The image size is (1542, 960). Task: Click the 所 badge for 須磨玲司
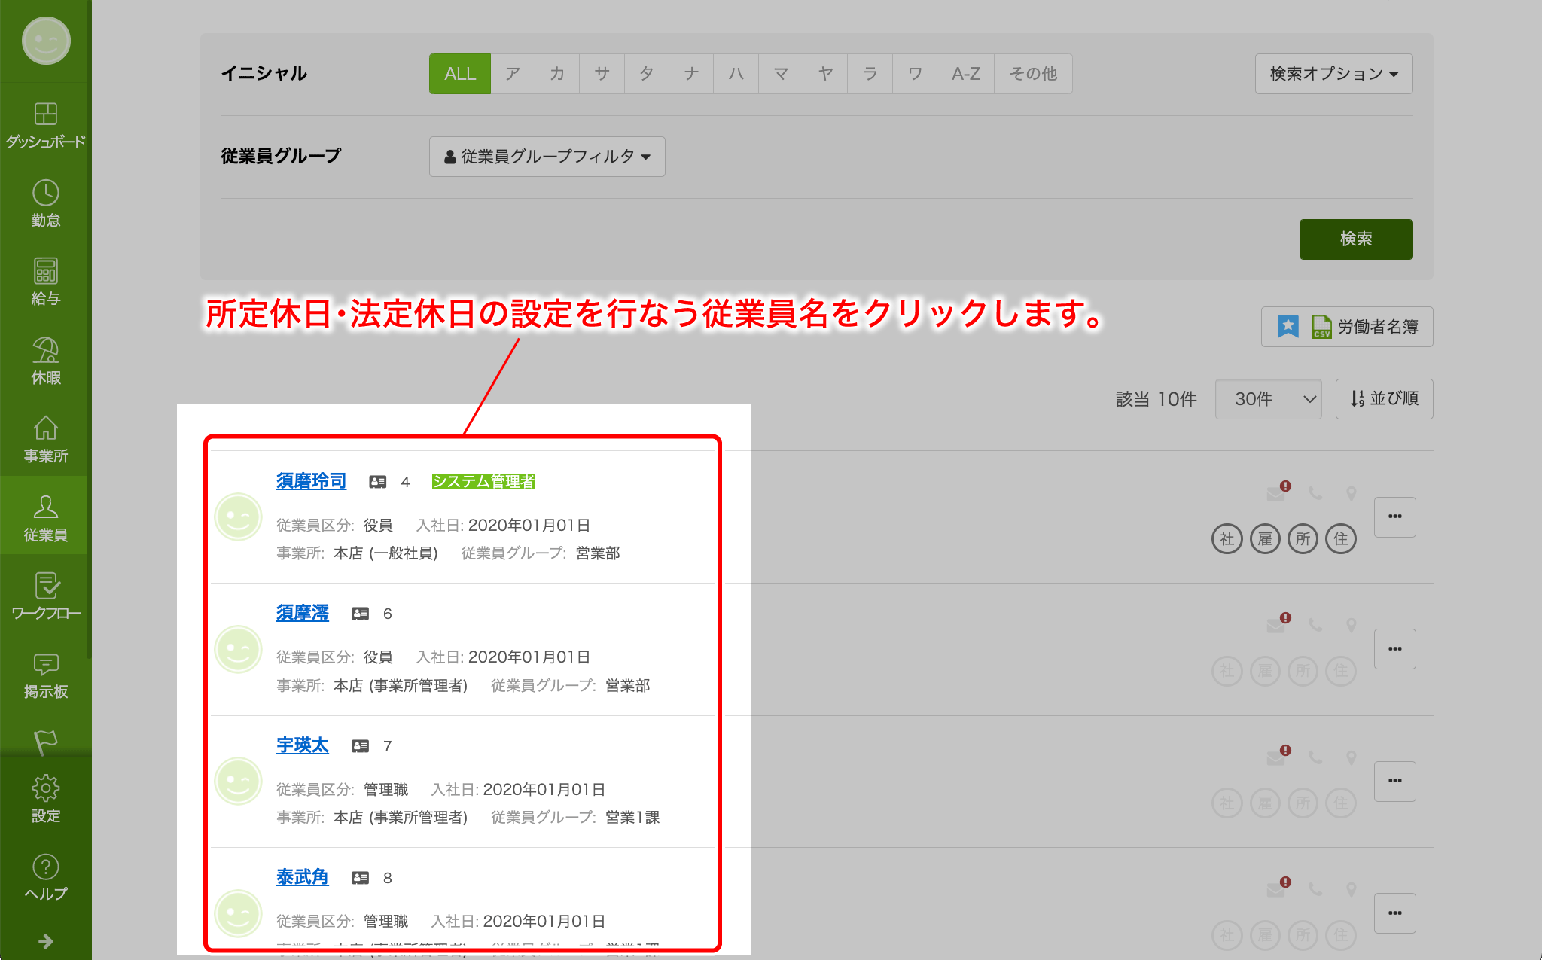pyautogui.click(x=1303, y=539)
